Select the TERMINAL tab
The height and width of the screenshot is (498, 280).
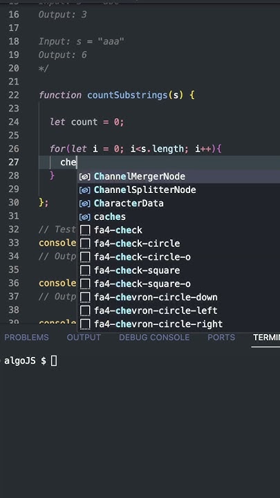click(266, 338)
